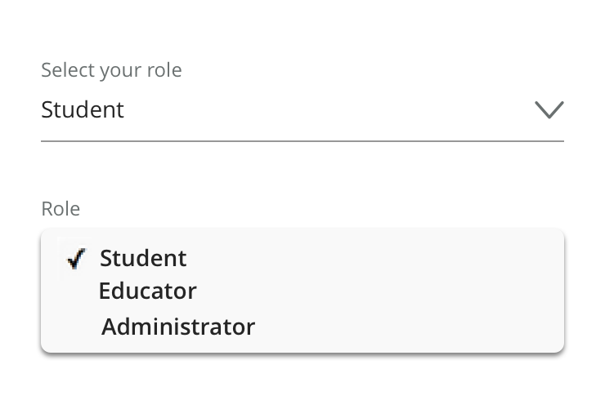Click the Educator entry under Student
The height and width of the screenshot is (418, 605).
point(148,291)
